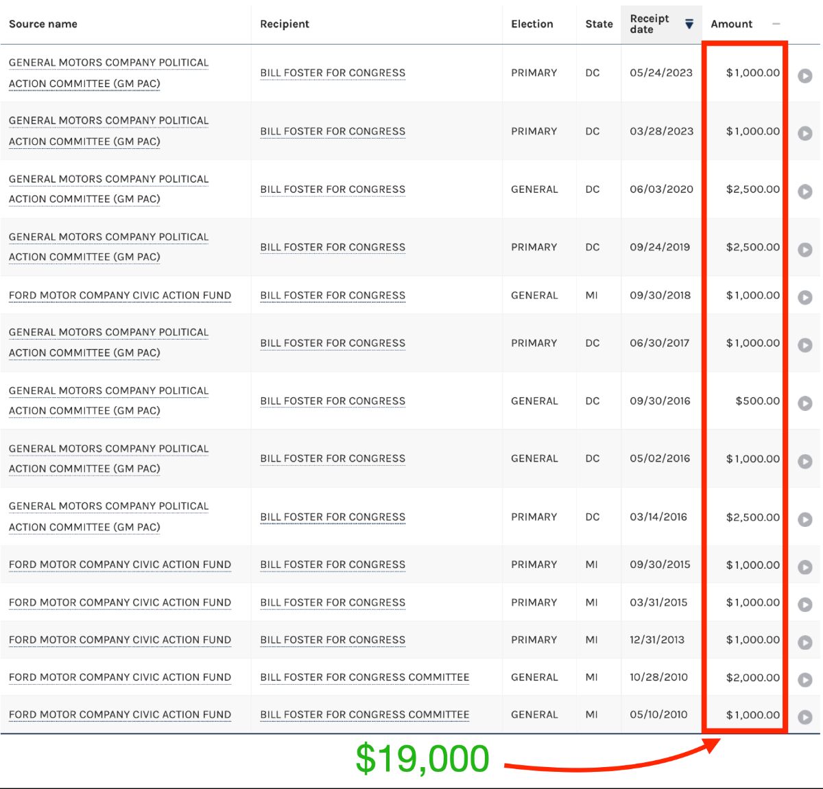
Task: Expand details for the 03/28/2023 receipt row
Action: click(x=805, y=134)
